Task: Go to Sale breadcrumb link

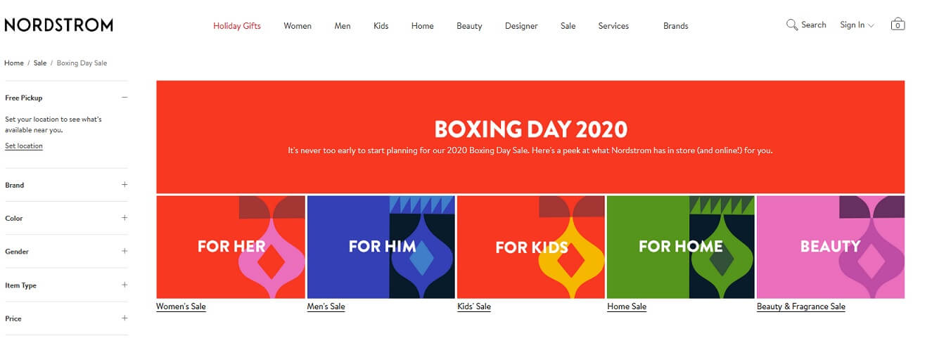Action: (x=40, y=63)
